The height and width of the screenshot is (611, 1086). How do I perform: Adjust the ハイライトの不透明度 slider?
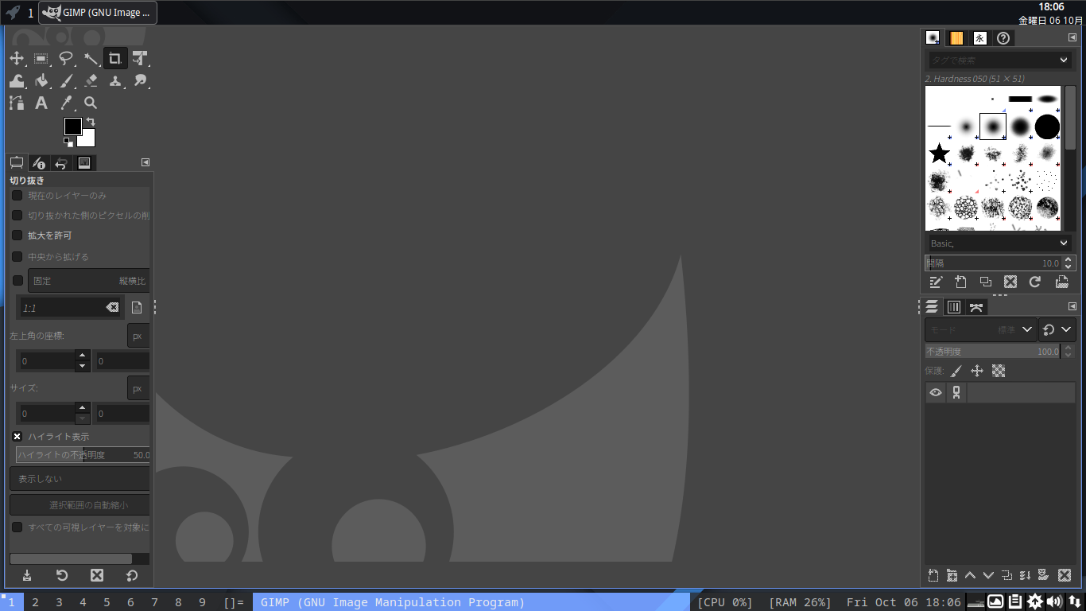pyautogui.click(x=83, y=455)
